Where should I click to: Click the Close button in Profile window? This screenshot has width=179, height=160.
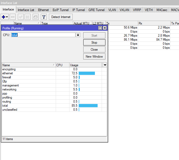[94, 50]
